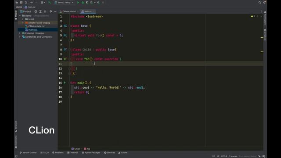
Task: Fold the main function at line 15
Action: coord(69,83)
